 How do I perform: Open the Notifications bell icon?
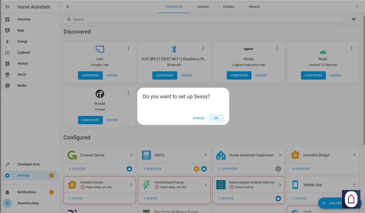point(7,192)
